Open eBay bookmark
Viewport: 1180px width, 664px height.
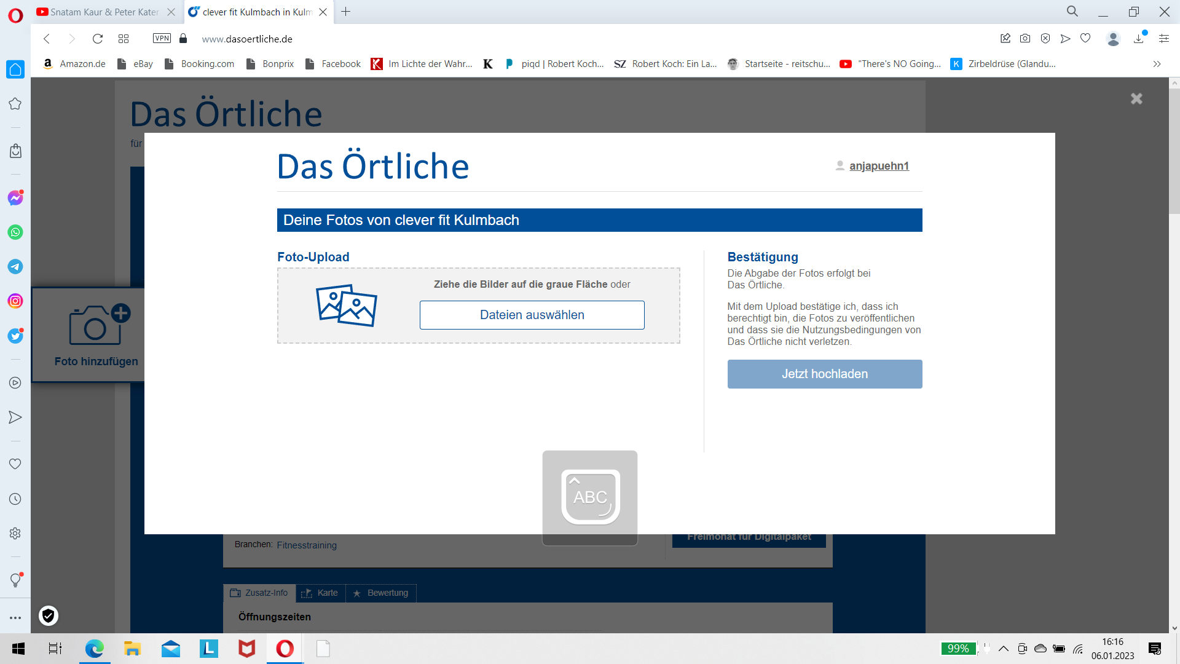[135, 64]
